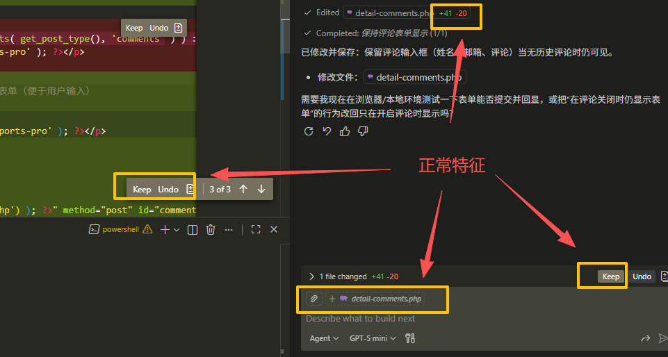Retry the chat response
This screenshot has width=668, height=357.
309,131
